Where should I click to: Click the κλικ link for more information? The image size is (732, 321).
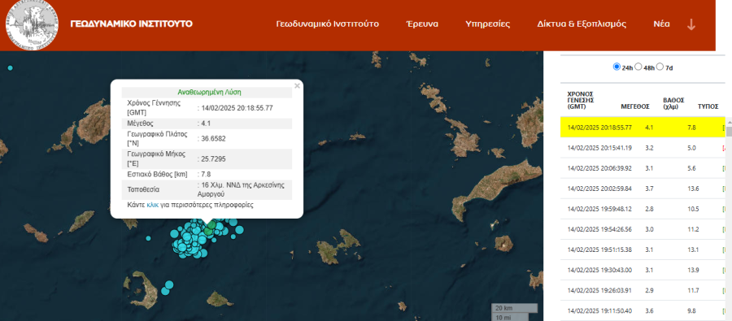[153, 205]
